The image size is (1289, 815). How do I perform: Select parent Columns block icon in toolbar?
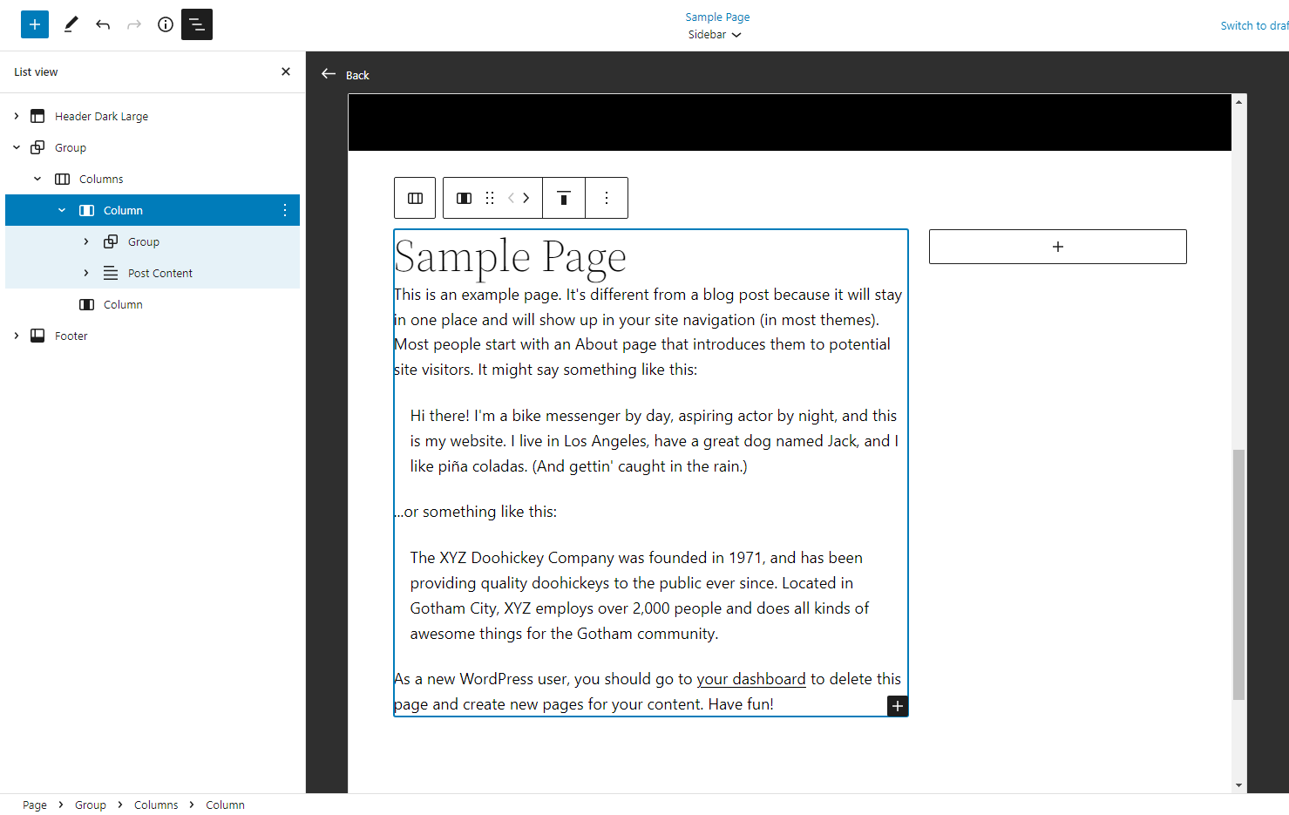pos(416,198)
